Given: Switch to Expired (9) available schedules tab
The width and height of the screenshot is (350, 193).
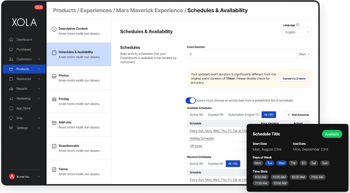Looking at the screenshot, I should (216, 115).
